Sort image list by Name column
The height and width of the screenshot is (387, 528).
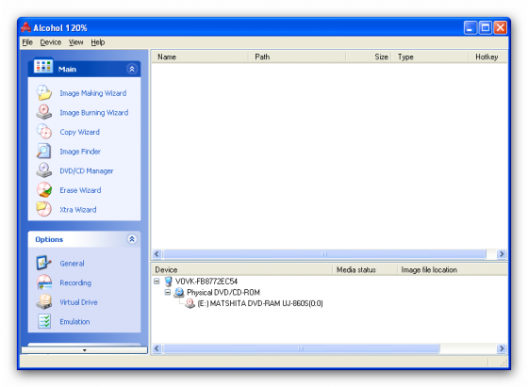tap(200, 56)
